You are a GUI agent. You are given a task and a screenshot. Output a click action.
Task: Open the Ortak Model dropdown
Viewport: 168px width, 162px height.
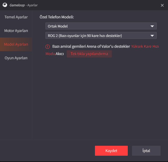[101, 26]
